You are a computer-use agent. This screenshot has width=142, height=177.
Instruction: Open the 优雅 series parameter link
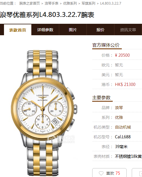119,117
